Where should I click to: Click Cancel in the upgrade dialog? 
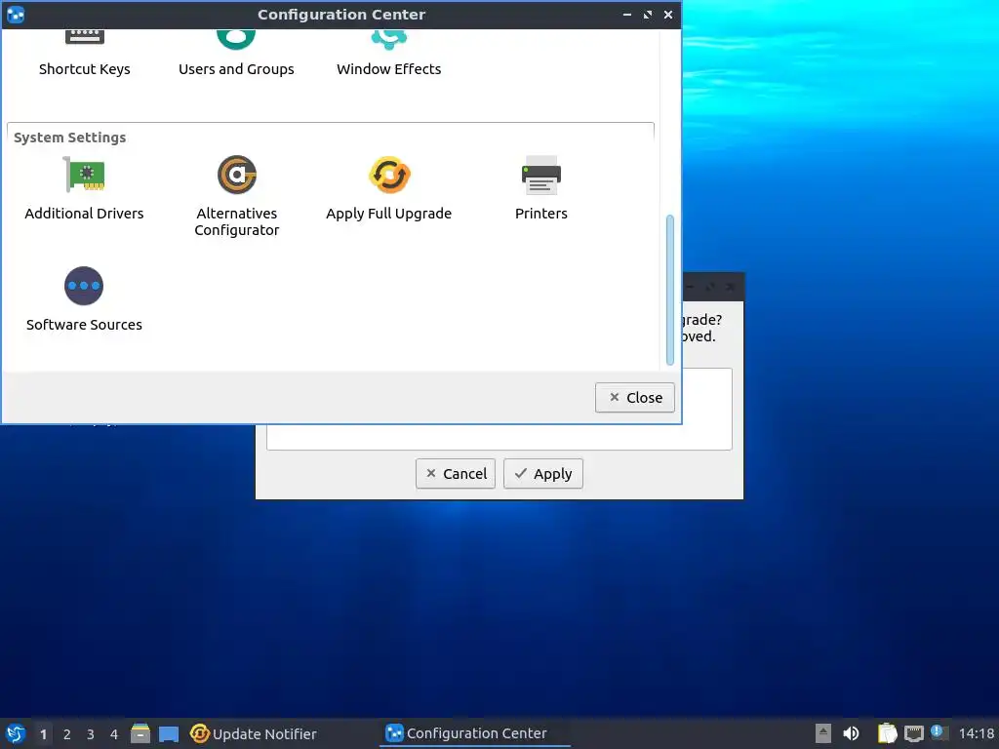[x=455, y=474]
